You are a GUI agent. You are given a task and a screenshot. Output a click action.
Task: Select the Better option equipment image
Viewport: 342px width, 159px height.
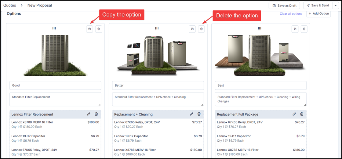coord(158,56)
